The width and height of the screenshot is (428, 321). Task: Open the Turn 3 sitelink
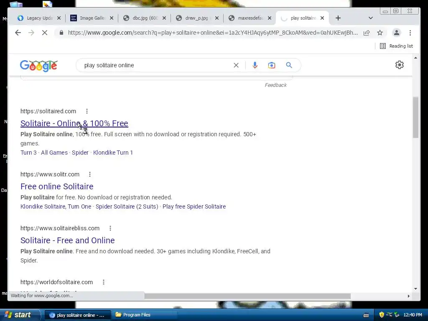coord(28,153)
